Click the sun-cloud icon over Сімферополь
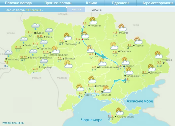Screen dimensions: 175x126 click(119, 111)
